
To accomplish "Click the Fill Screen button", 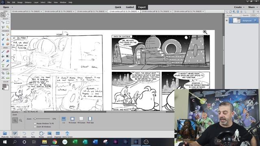I will click(x=81, y=120).
